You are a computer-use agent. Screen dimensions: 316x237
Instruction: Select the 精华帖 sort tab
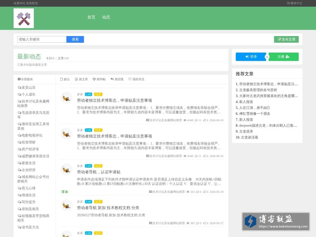pos(99,79)
